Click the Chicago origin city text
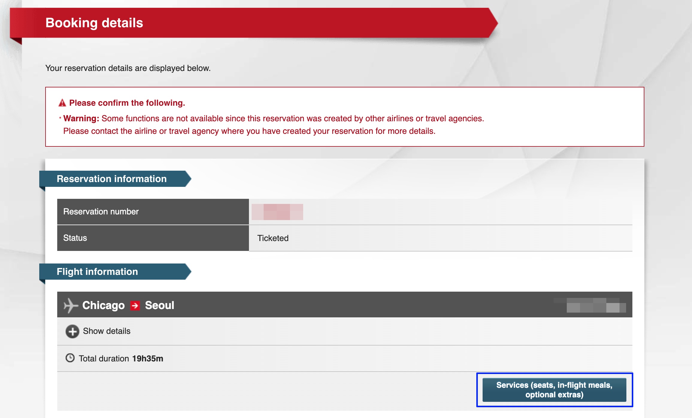 (103, 305)
